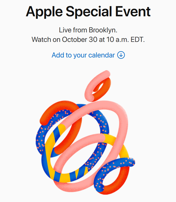Click the 10 a.m. EDT time text
Image resolution: width=176 pixels, height=202 pixels.
pos(125,40)
